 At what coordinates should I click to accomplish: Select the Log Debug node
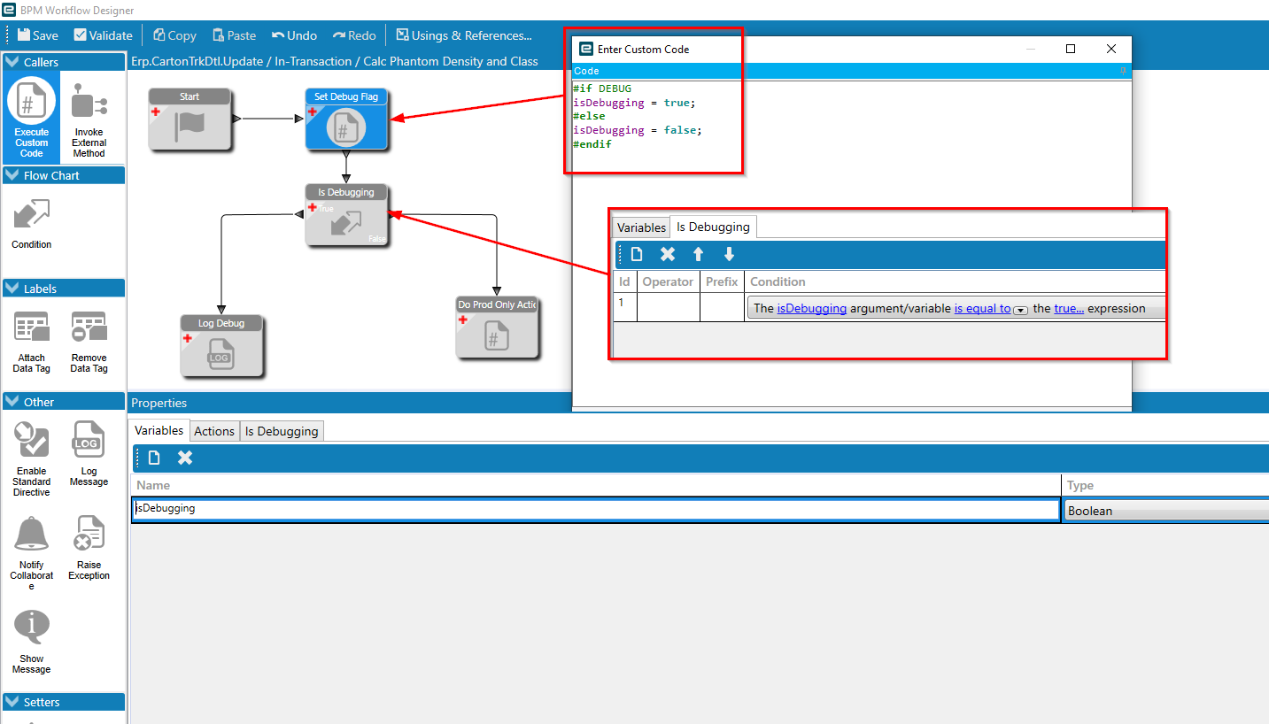221,346
